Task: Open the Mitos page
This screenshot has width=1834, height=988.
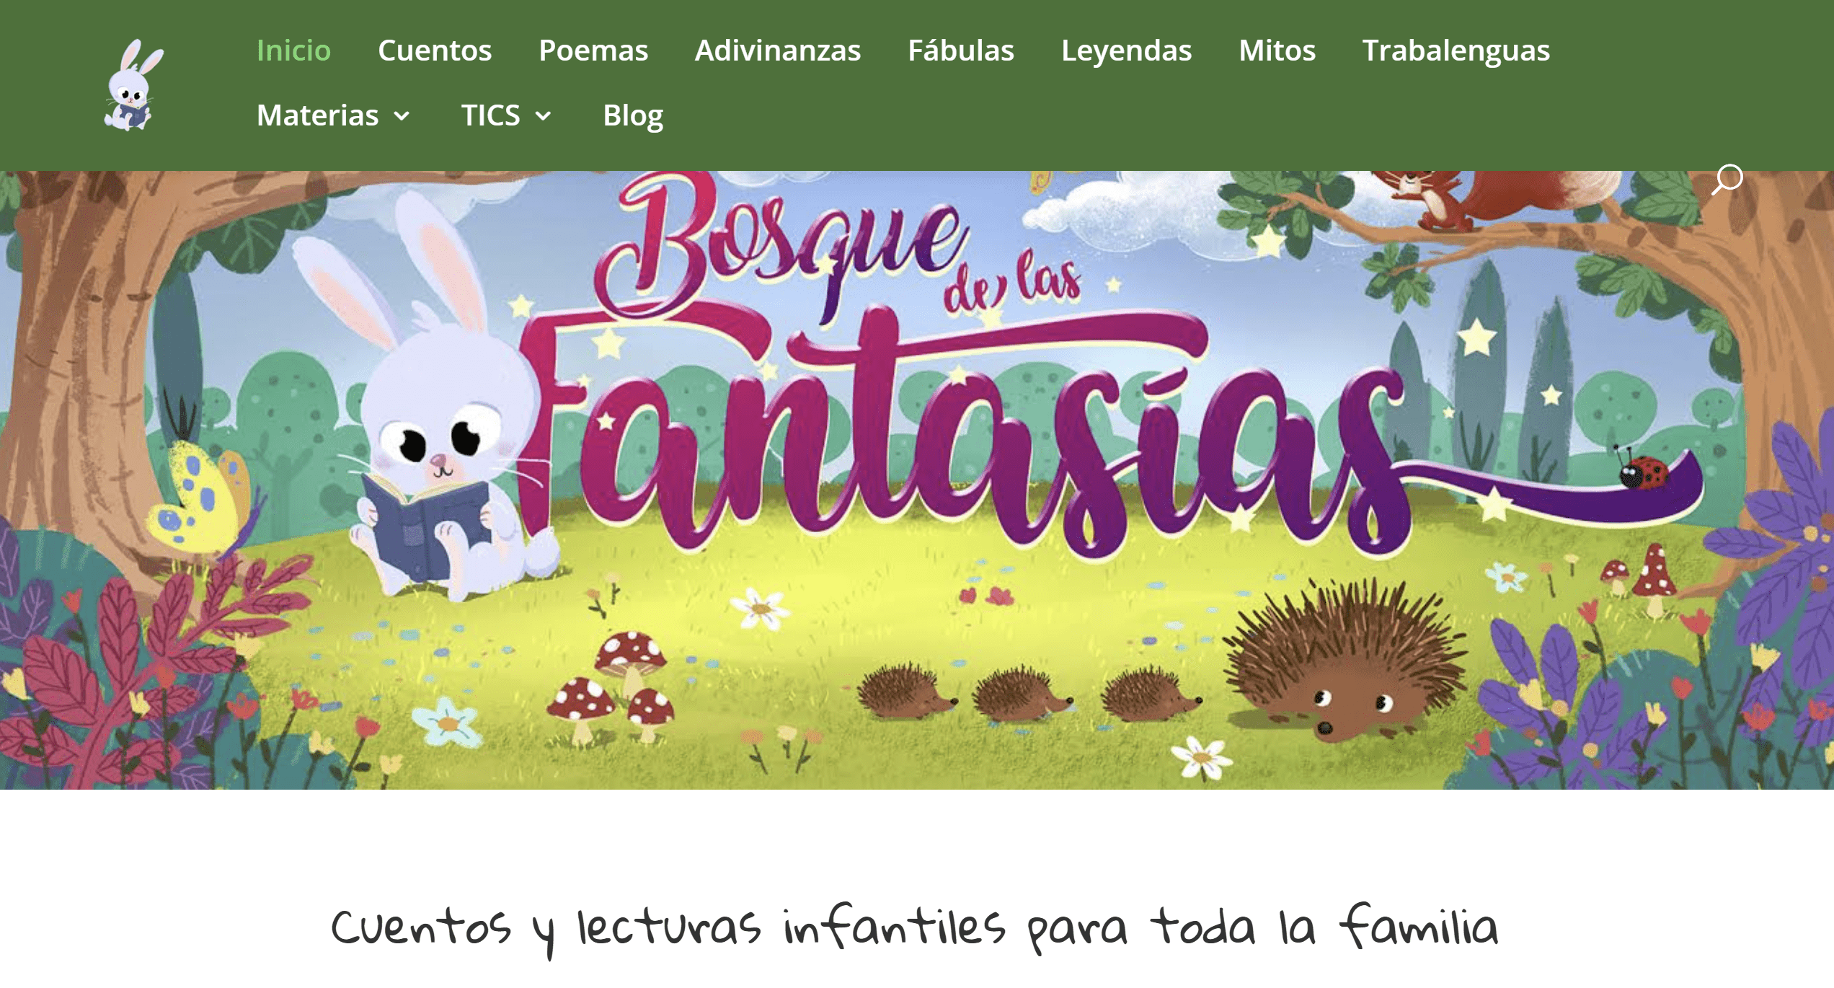Action: (x=1277, y=50)
